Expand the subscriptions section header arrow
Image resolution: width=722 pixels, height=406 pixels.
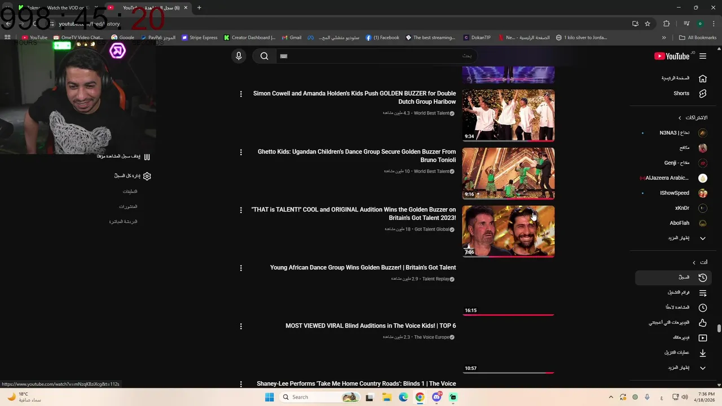[x=680, y=118]
